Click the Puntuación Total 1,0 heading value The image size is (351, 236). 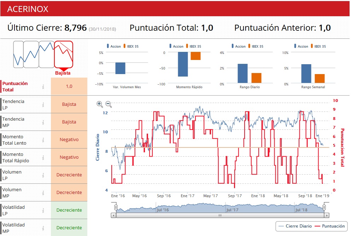[207, 28]
